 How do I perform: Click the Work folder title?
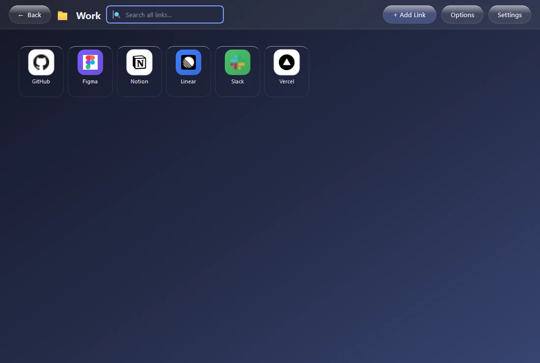[x=88, y=16]
